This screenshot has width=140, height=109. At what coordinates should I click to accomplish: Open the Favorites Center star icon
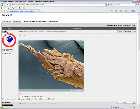click(2, 11)
